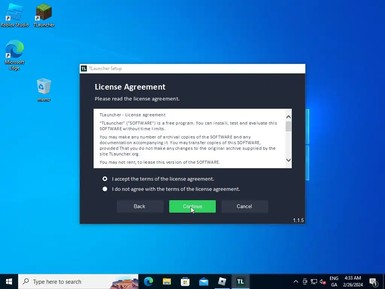The height and width of the screenshot is (289, 385).
Task: Click the TLauncher Setup title text
Action: [x=105, y=68]
